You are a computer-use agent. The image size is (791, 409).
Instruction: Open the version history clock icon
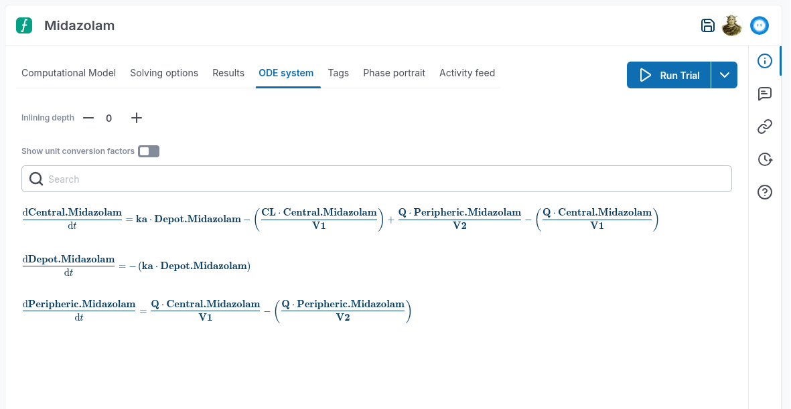(765, 159)
